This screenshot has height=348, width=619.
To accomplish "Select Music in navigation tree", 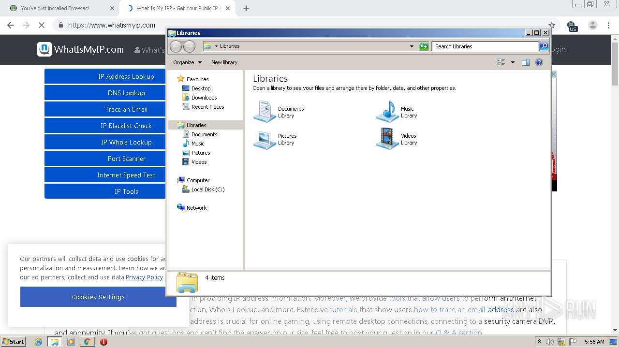I will pyautogui.click(x=198, y=144).
